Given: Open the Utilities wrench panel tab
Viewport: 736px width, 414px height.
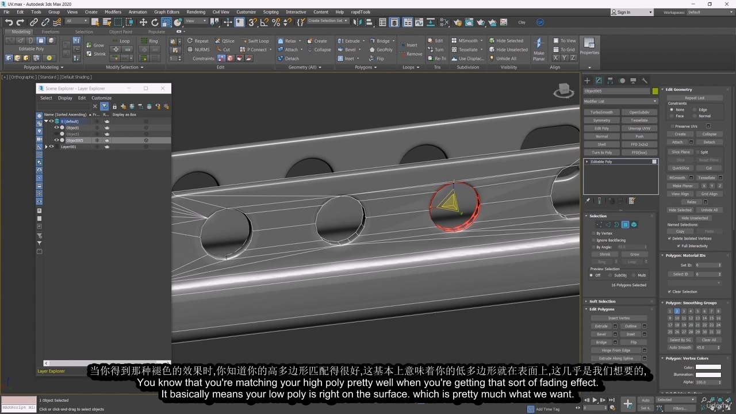Looking at the screenshot, I should pyautogui.click(x=645, y=80).
